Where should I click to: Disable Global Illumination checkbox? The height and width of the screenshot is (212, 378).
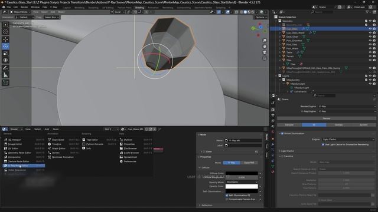(x=282, y=134)
